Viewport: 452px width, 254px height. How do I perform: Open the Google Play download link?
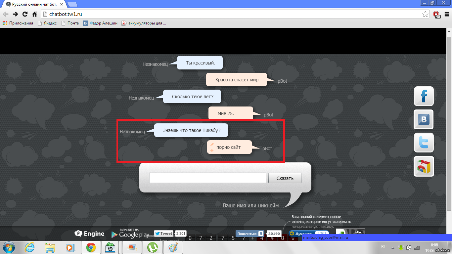point(130,234)
